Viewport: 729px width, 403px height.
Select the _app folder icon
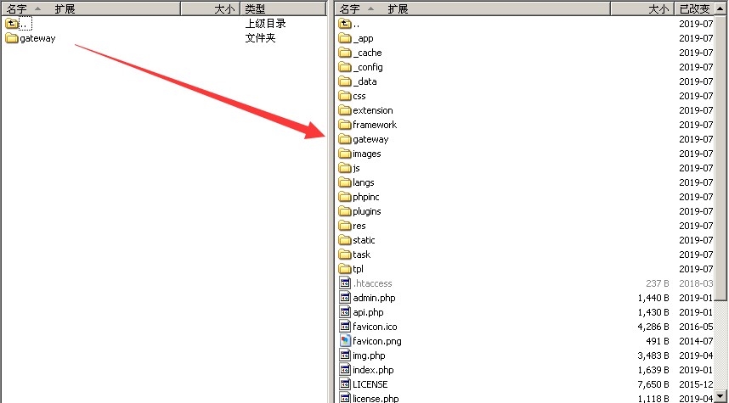[x=344, y=38]
